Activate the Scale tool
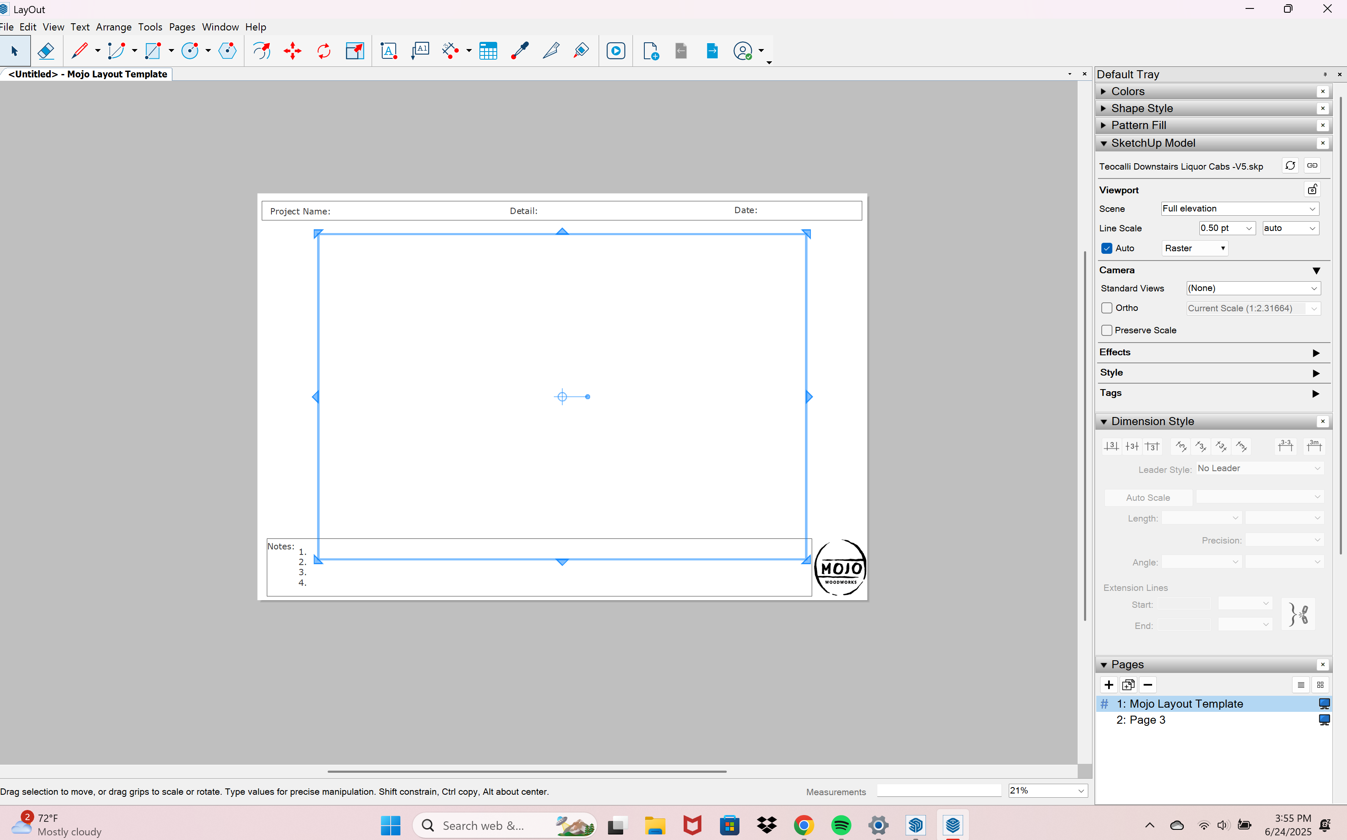This screenshot has height=840, width=1347. pyautogui.click(x=355, y=51)
